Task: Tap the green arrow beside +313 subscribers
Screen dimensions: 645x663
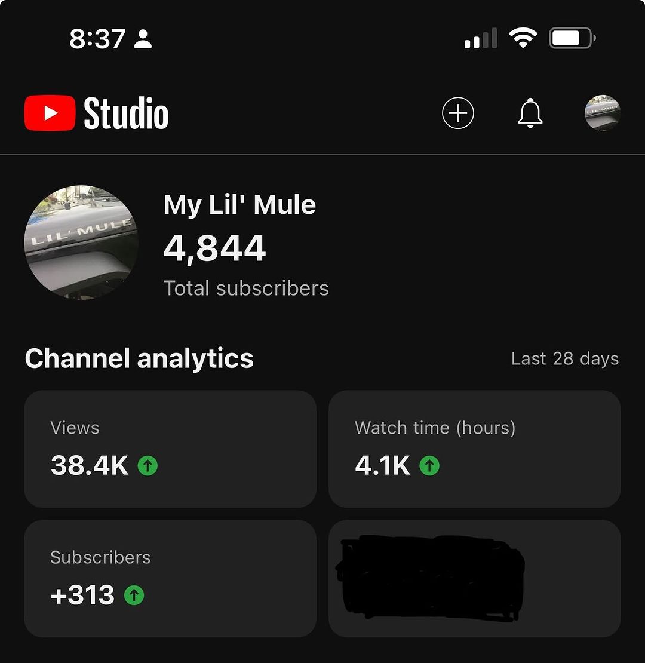Action: pyautogui.click(x=134, y=595)
